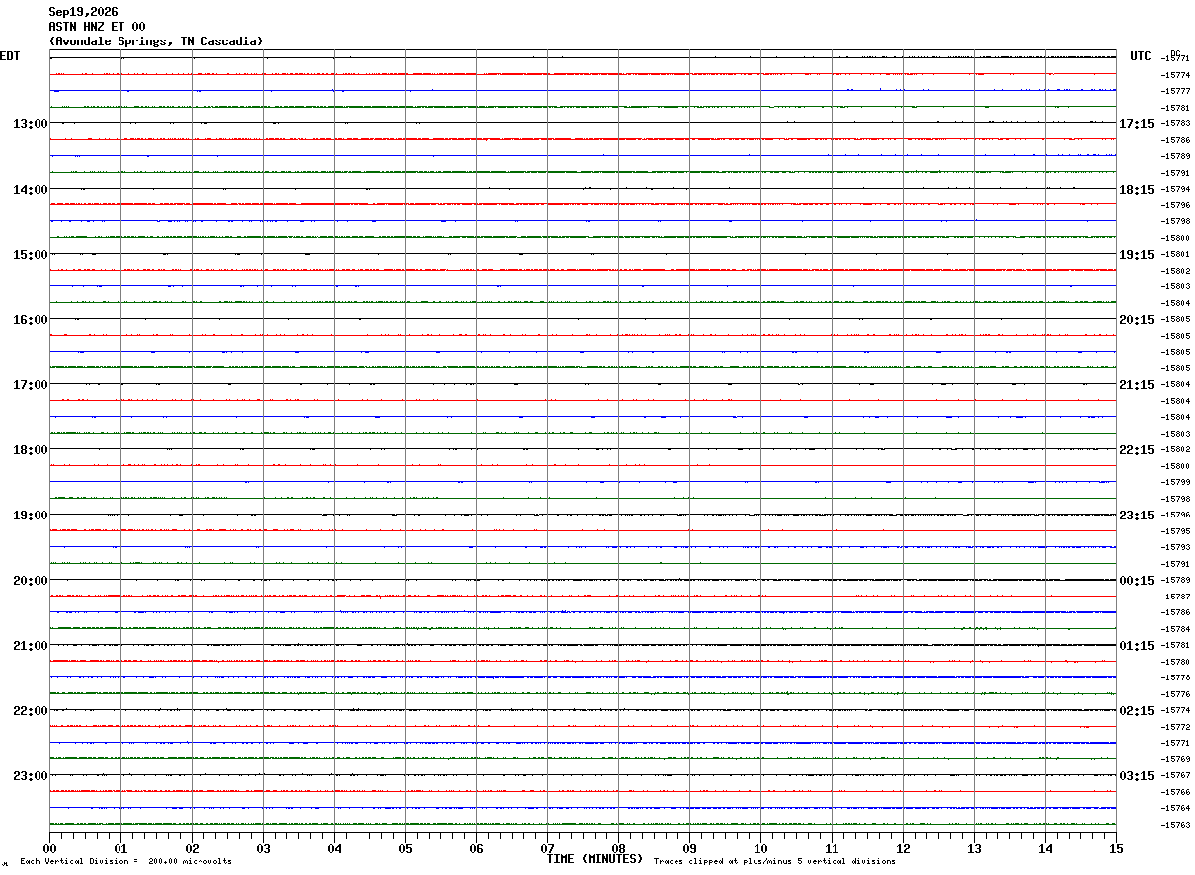
Task: Click the 00:15 UTC time label
Action: coord(1137,580)
